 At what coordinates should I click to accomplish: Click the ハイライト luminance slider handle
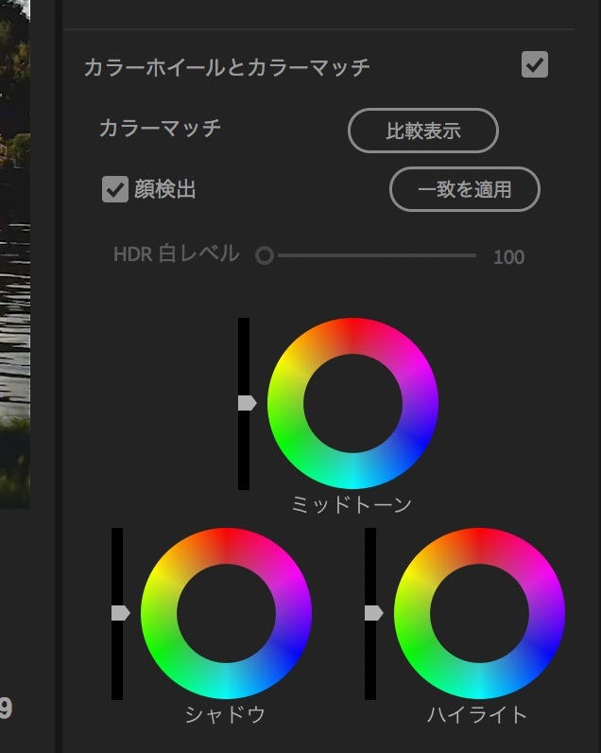(373, 613)
